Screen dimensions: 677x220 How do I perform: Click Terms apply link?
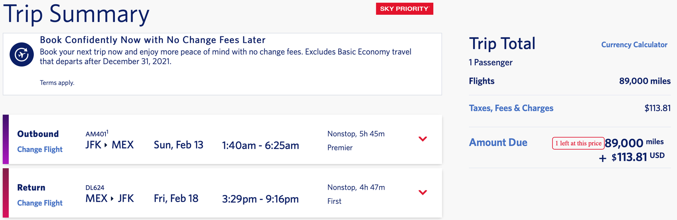tap(57, 83)
